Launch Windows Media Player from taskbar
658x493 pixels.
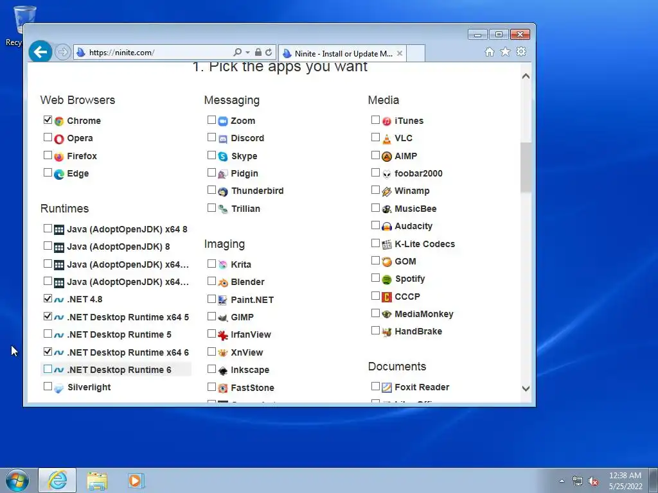pos(136,481)
